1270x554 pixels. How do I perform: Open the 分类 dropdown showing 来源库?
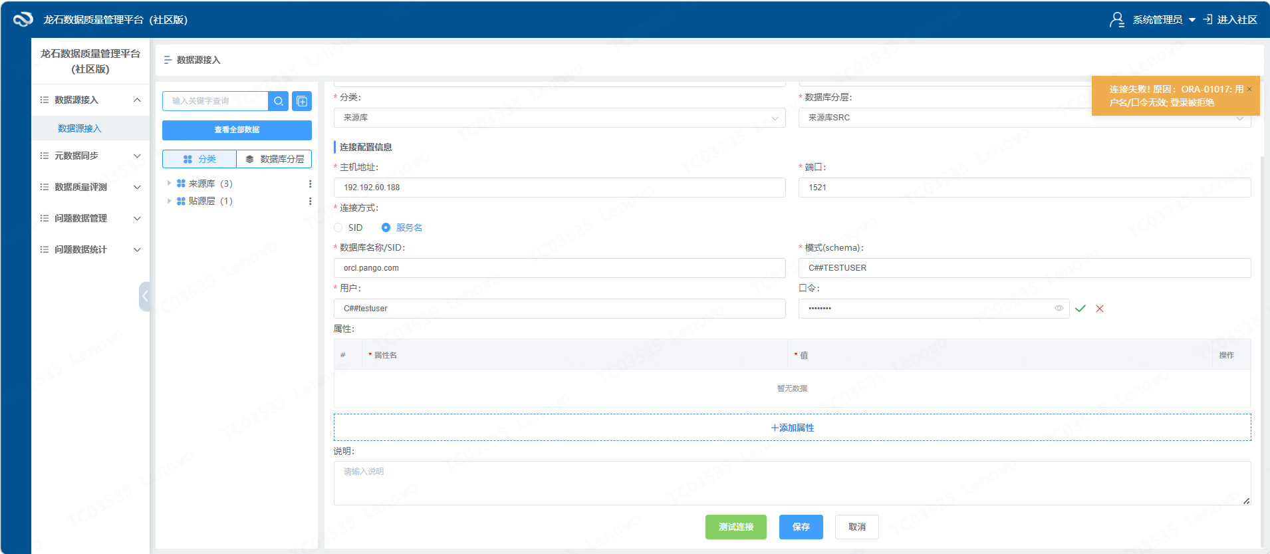[x=559, y=118]
